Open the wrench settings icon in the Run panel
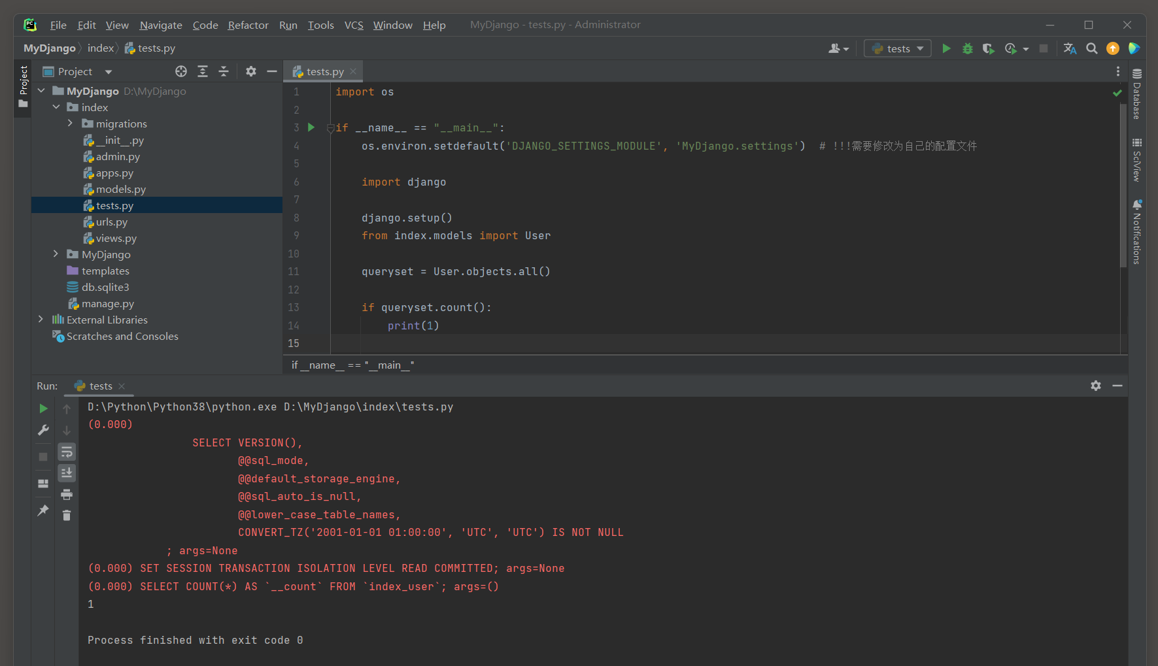Screen dimensions: 1158x666 coord(43,430)
